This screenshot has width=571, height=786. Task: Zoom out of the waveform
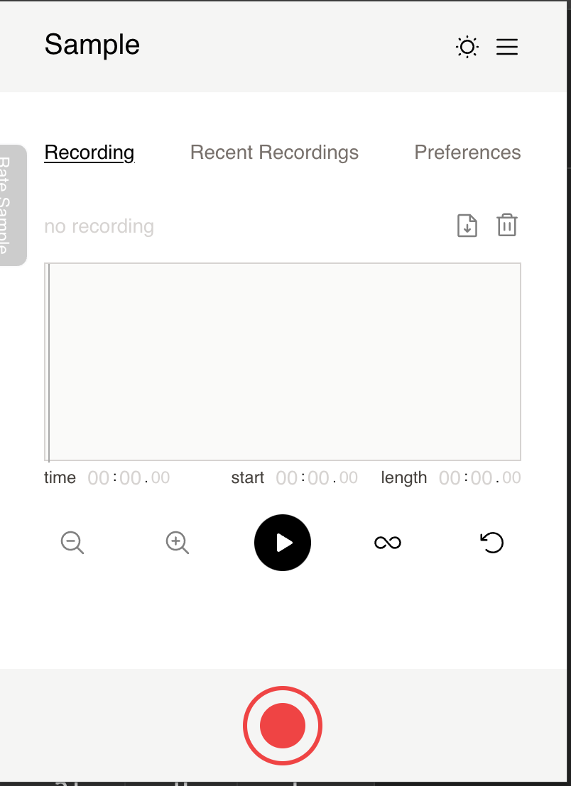coord(71,543)
